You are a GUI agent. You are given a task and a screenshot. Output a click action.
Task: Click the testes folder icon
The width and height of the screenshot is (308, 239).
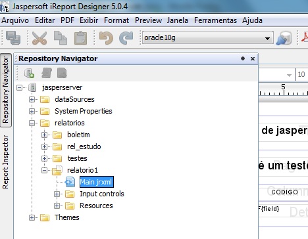[x=57, y=158]
